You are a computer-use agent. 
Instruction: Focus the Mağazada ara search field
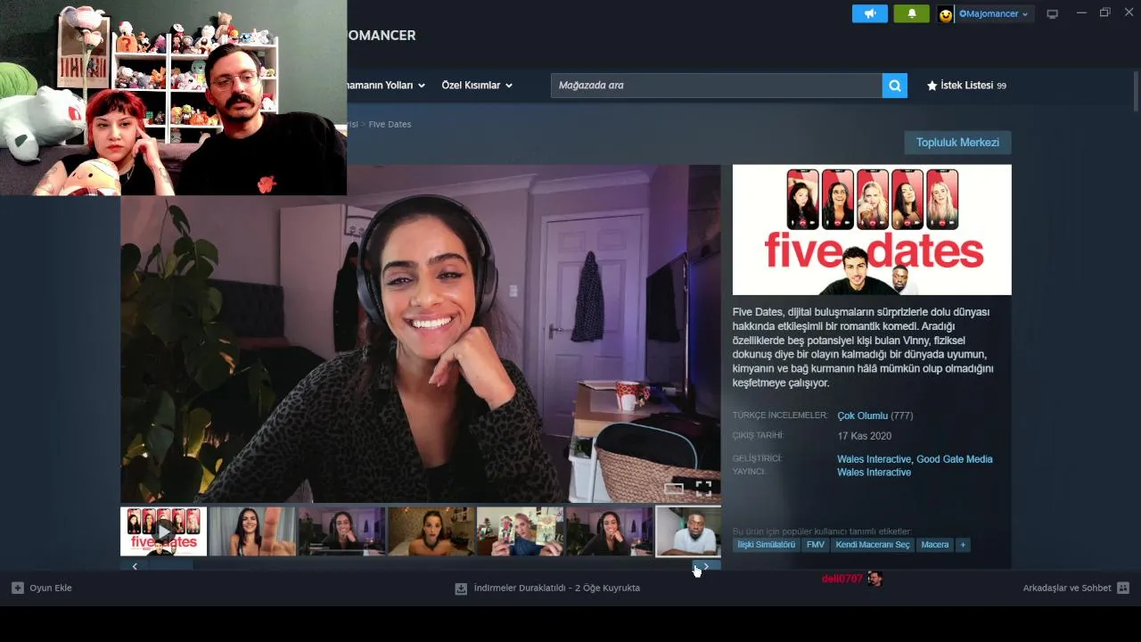coord(716,86)
